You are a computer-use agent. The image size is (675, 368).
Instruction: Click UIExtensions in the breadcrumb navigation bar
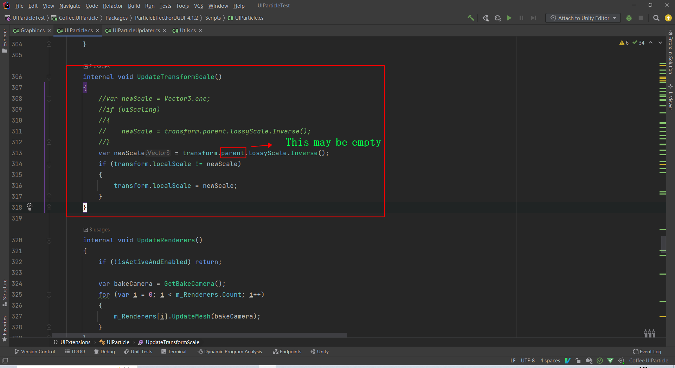click(75, 342)
